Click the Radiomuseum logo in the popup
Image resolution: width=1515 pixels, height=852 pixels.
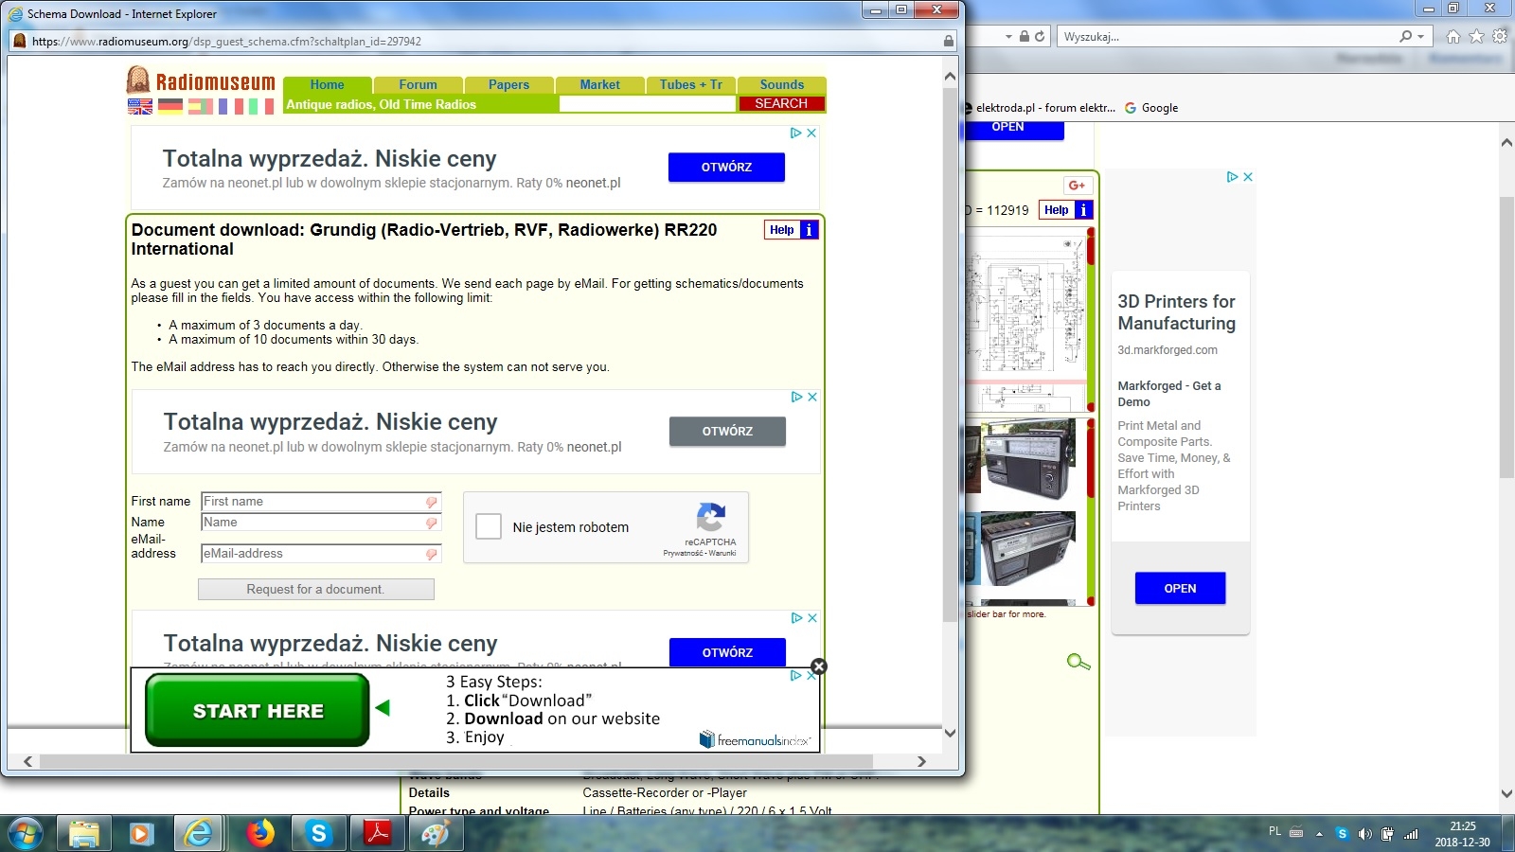(201, 81)
